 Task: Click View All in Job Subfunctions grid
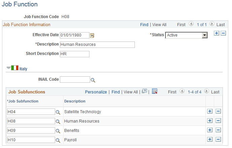(130, 92)
